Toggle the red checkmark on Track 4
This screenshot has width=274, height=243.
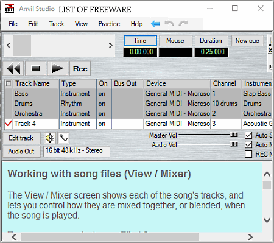[9, 124]
